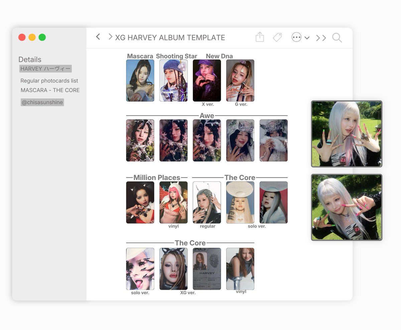Select the first Awe photocard
The width and height of the screenshot is (401, 330).
(x=140, y=140)
